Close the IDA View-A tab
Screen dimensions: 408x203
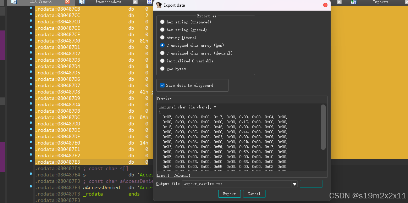[67, 2]
